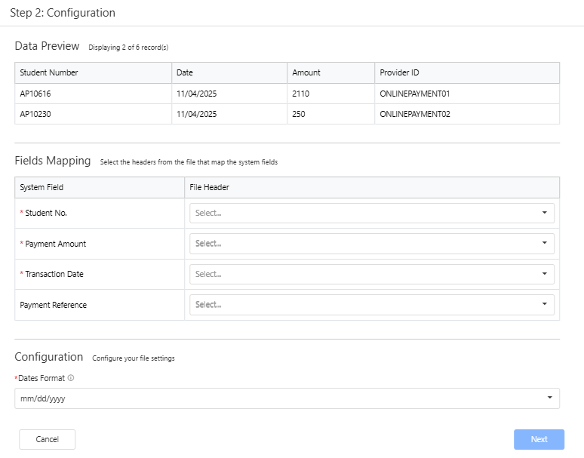Click the Dates Format dropdown arrow
This screenshot has height=458, width=584.
click(x=549, y=398)
